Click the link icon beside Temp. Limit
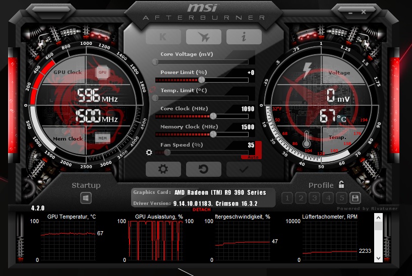The image size is (412, 276). [x=153, y=90]
